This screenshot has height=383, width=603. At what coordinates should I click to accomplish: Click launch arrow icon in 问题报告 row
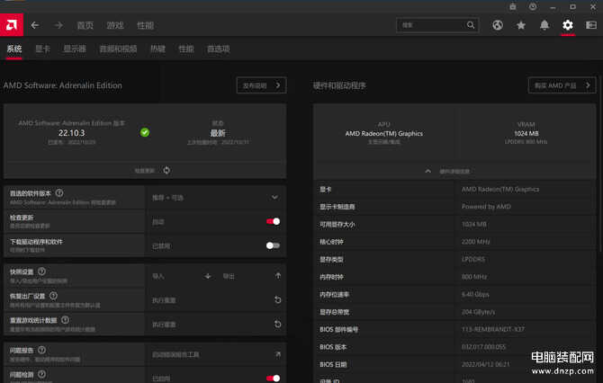(x=278, y=354)
